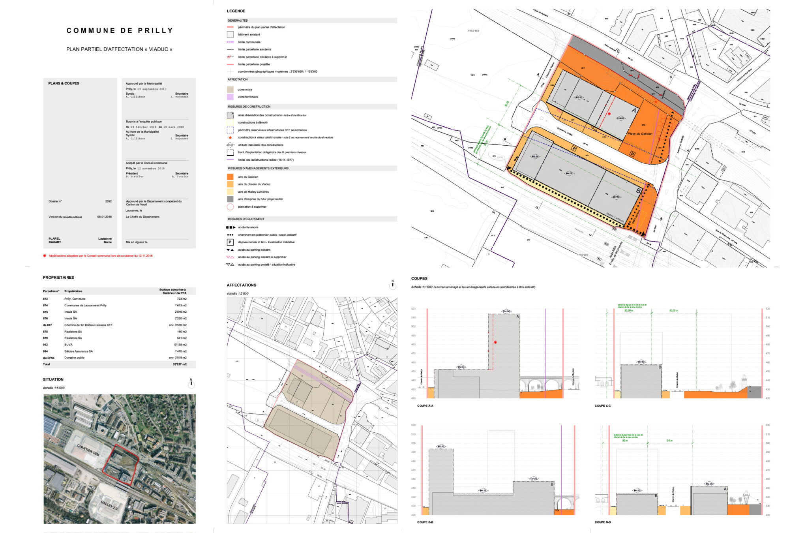The width and height of the screenshot is (804, 533).
Task: Click the red star legend symbol for construction à valeur patrimoniale
Action: [x=230, y=137]
